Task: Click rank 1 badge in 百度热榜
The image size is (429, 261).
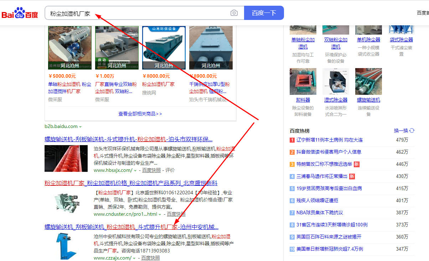Action: 292,140
